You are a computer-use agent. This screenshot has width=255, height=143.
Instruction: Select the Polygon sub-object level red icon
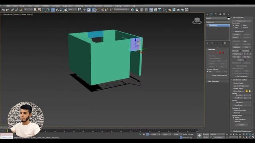pos(220,52)
